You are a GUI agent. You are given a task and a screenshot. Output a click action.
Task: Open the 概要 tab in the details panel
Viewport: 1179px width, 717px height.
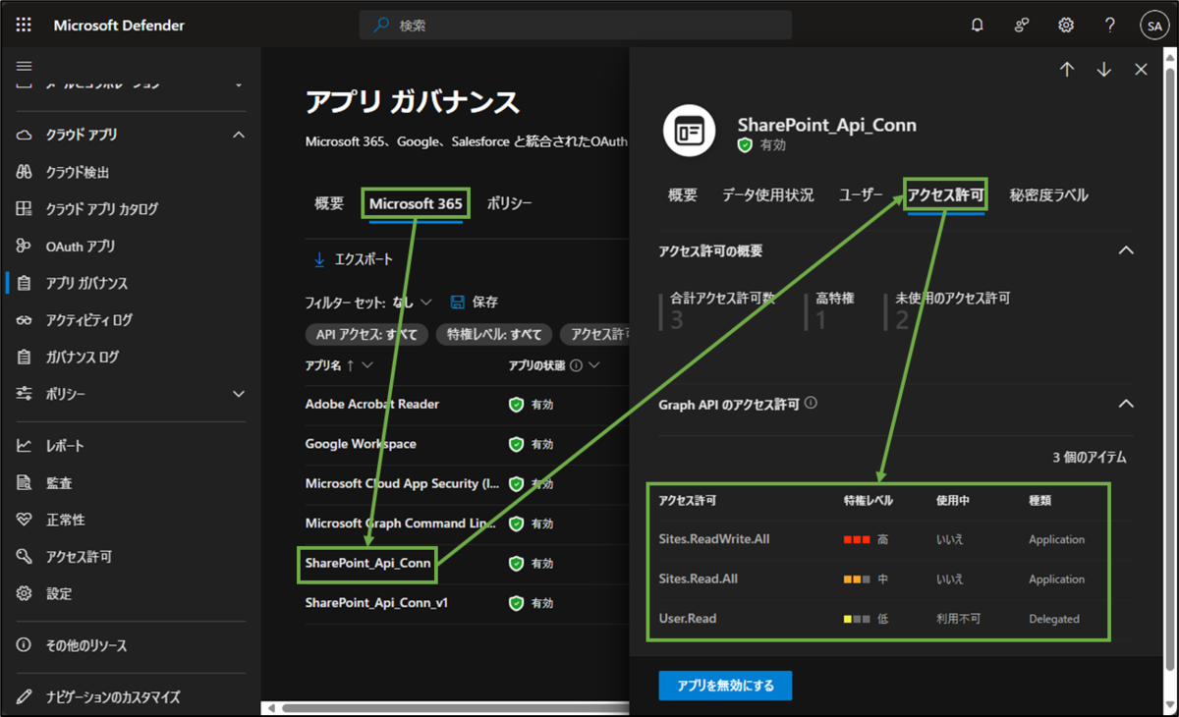click(683, 194)
